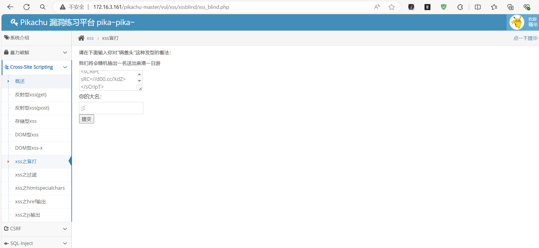This screenshot has height=248, width=539.
Task: Toggle split screen icon in toolbar
Action: point(478,7)
